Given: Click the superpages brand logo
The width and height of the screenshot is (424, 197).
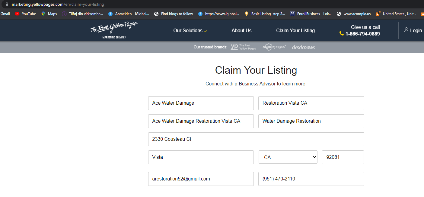Looking at the screenshot, I should [274, 47].
